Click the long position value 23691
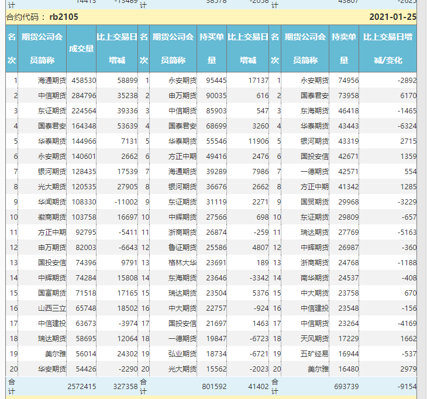The height and width of the screenshot is (399, 427). pos(216,263)
